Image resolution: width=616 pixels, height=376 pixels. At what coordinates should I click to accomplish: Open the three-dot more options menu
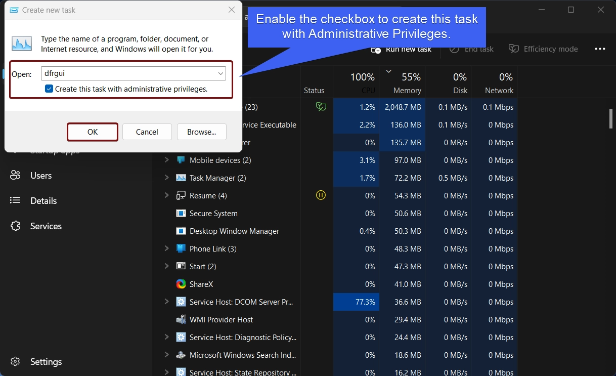[x=600, y=49]
